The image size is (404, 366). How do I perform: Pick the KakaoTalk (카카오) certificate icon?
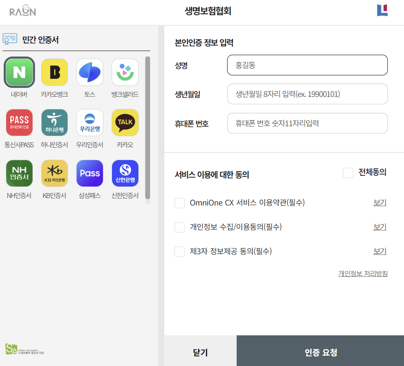pos(125,123)
